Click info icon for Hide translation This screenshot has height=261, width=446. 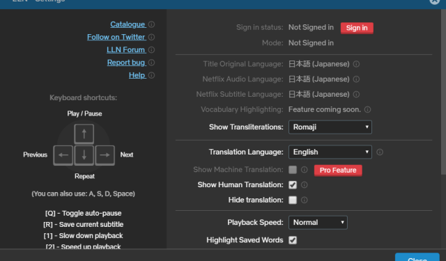click(305, 200)
